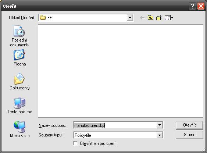Expand the Název souboru dropdown arrow
Image resolution: width=207 pixels, height=153 pixels.
coord(160,125)
